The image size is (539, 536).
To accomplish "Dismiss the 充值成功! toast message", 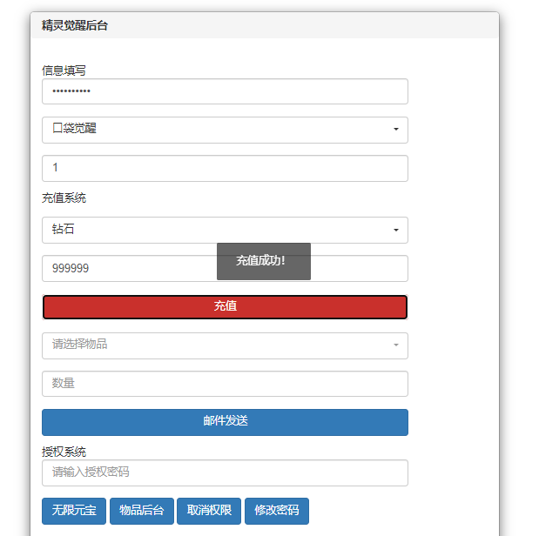I will 263,261.
